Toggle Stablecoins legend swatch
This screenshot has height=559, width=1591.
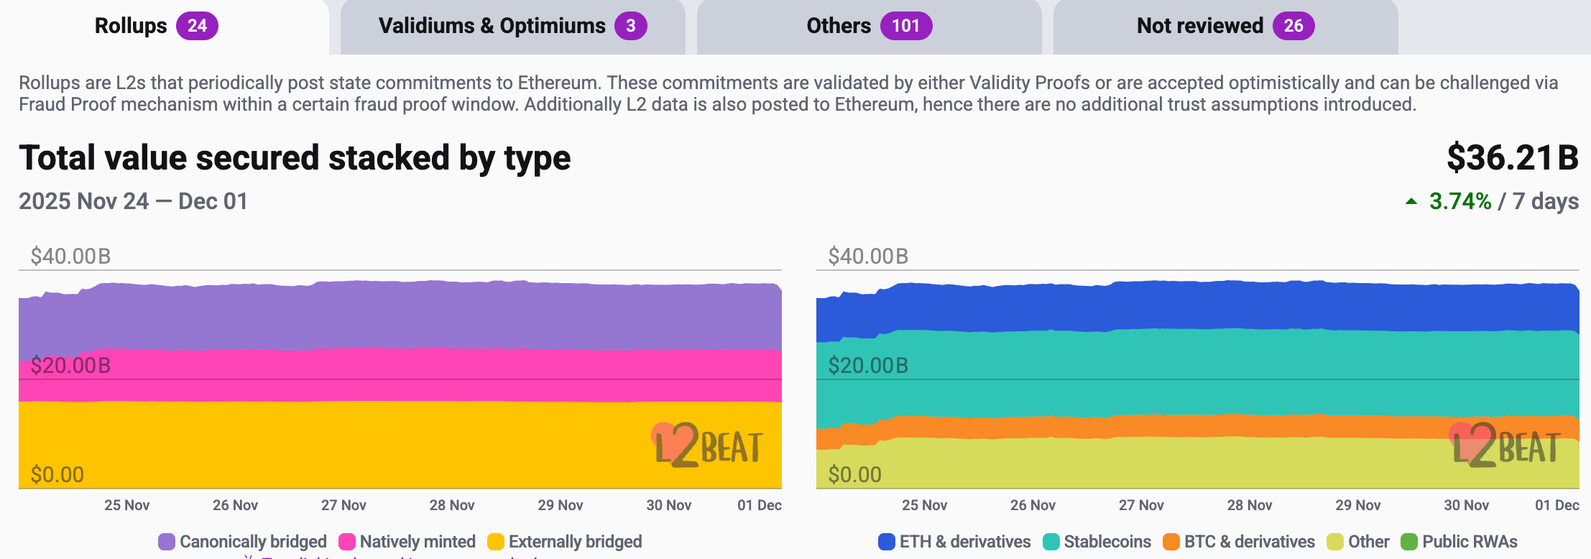[x=1051, y=542]
